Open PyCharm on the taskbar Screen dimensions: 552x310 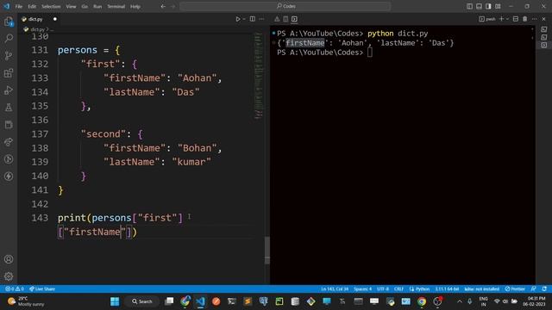tap(279, 301)
